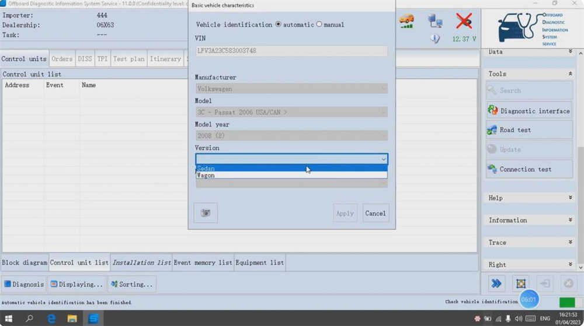Viewport: 584px width, 326px height.
Task: Click the ODIS app taskbar icon
Action: (x=93, y=318)
